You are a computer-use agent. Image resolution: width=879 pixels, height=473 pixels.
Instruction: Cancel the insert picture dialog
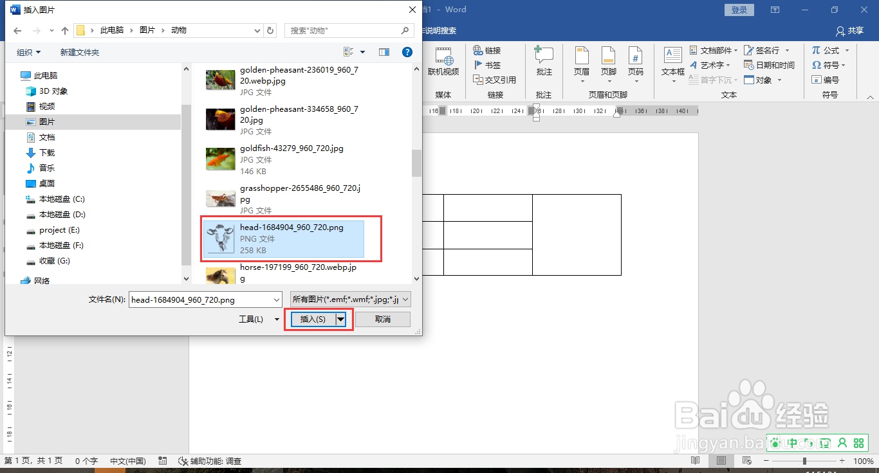pos(383,319)
